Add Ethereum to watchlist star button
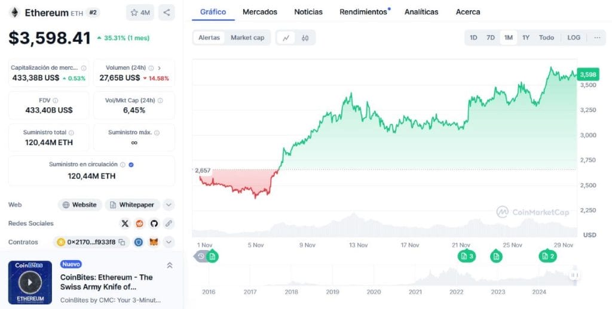612x309 pixels. pos(140,13)
